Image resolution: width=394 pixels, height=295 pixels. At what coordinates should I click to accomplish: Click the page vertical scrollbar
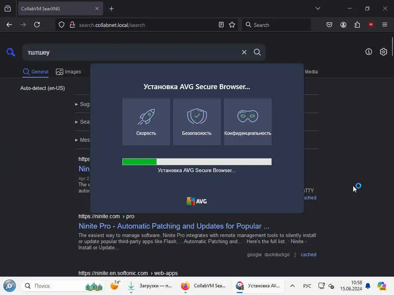tap(392, 47)
